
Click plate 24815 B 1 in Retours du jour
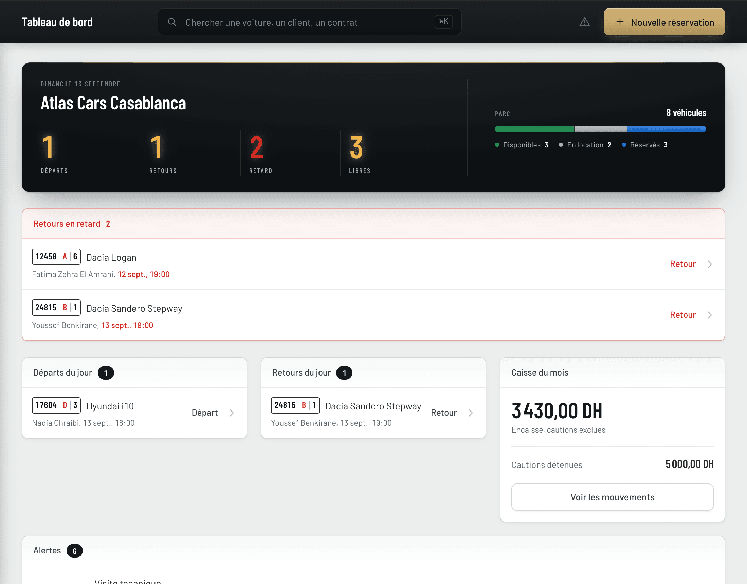(295, 405)
